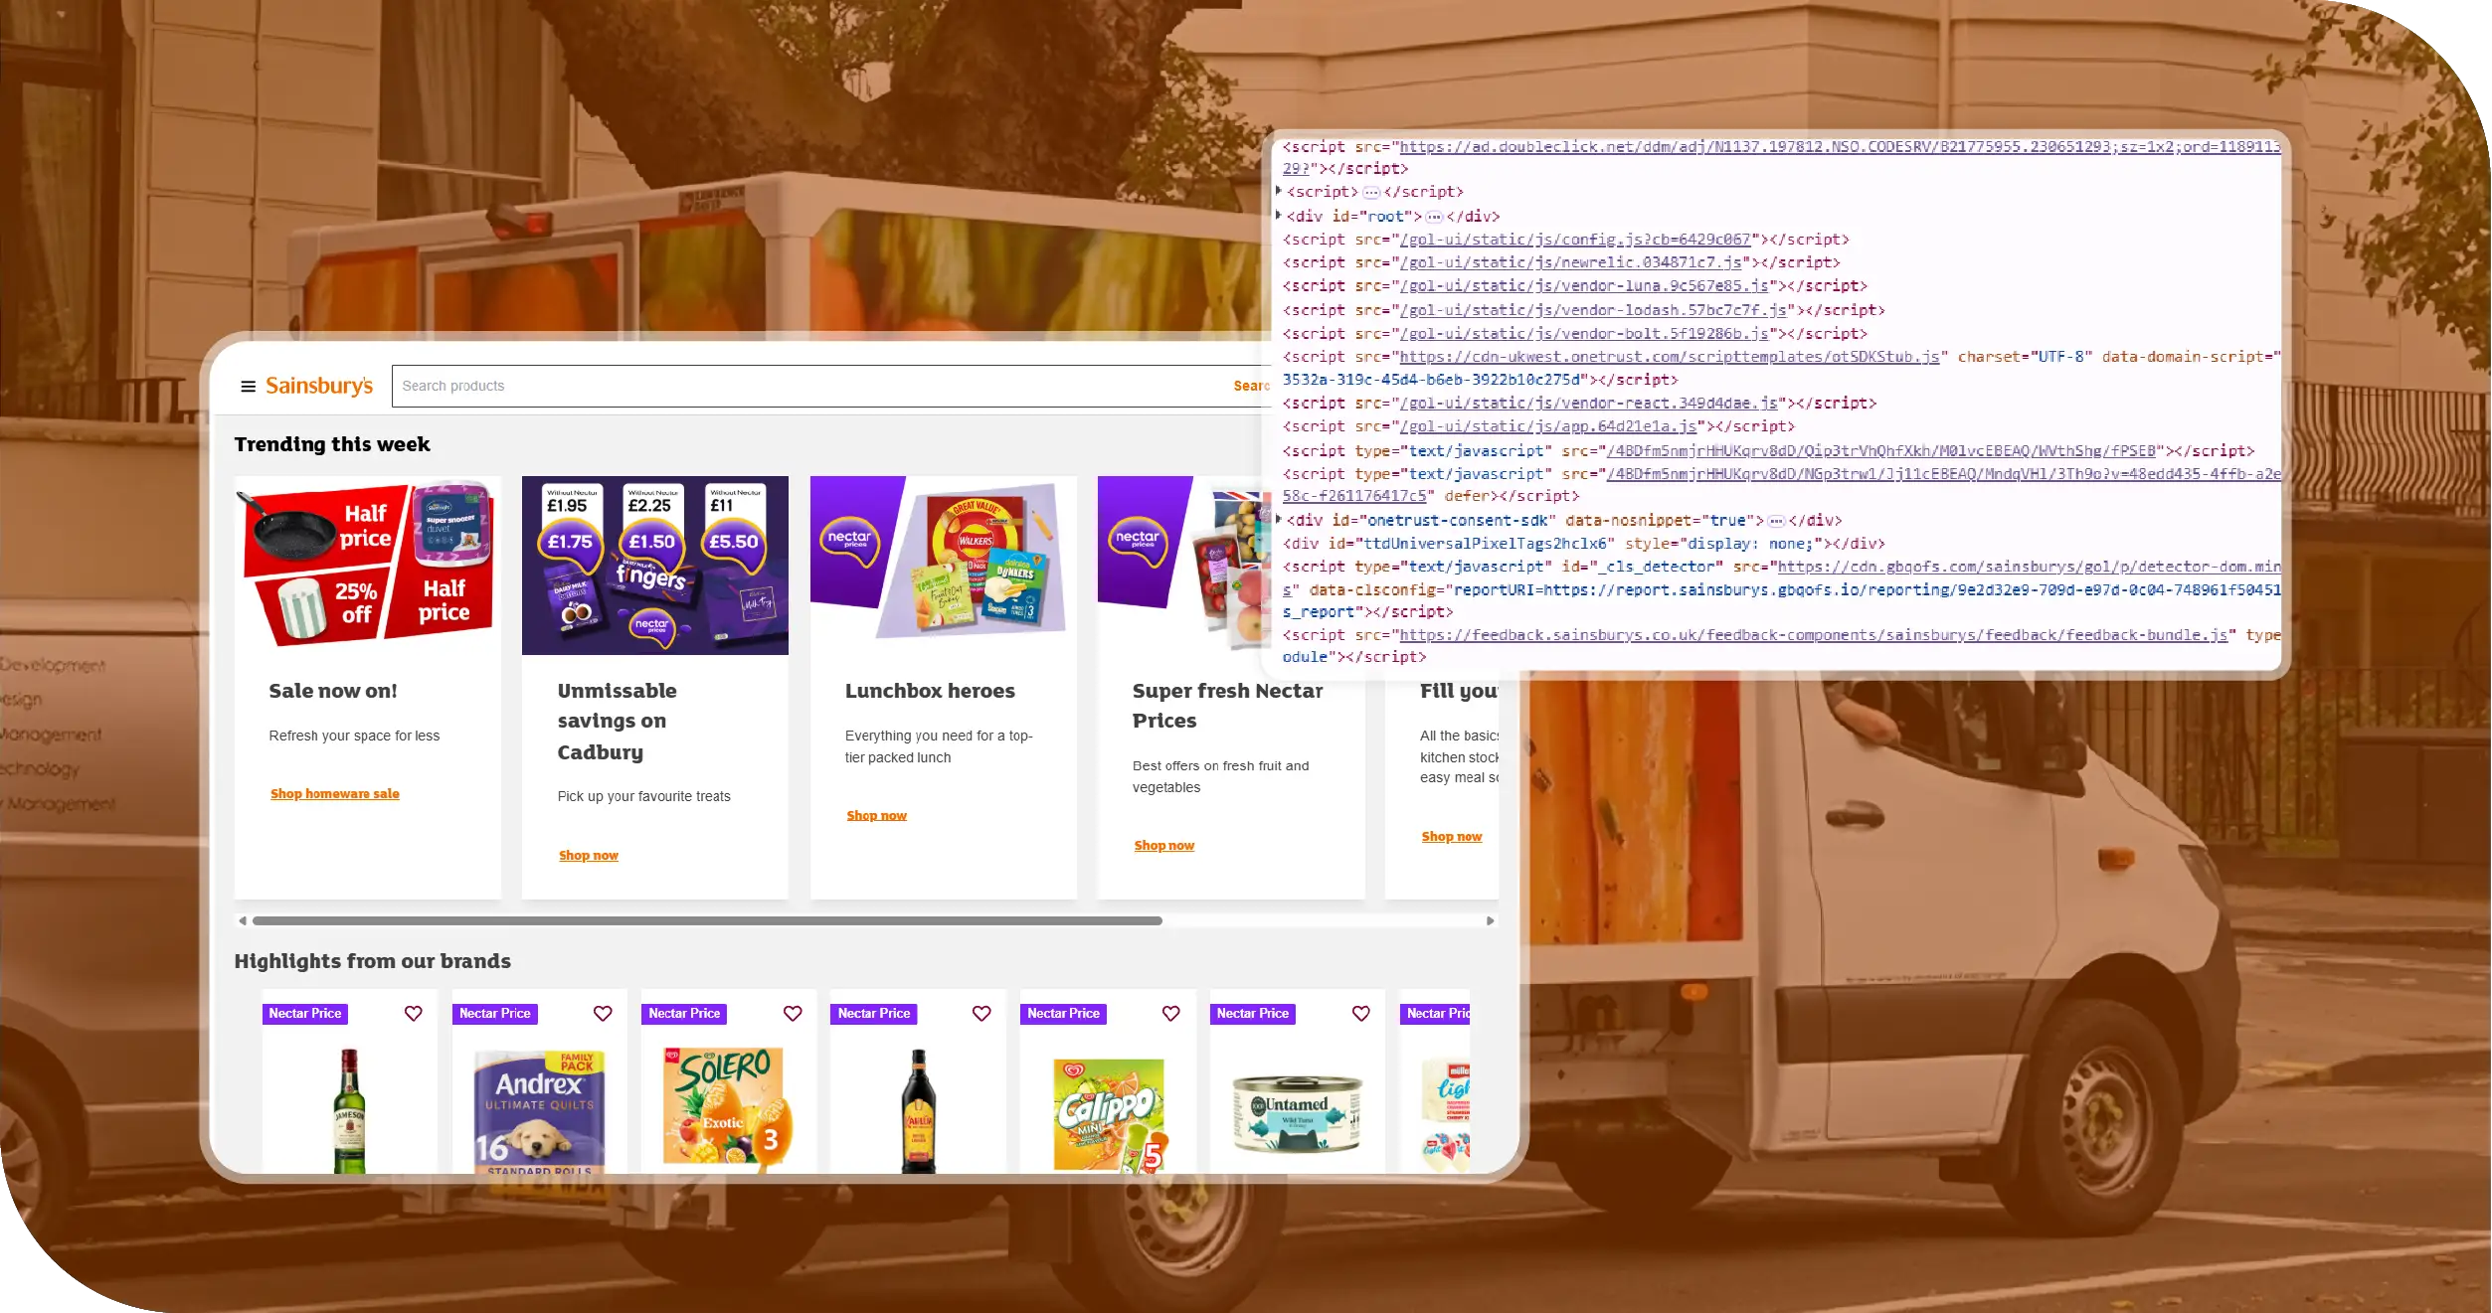Open the Calippo Mini product image

(1109, 1114)
